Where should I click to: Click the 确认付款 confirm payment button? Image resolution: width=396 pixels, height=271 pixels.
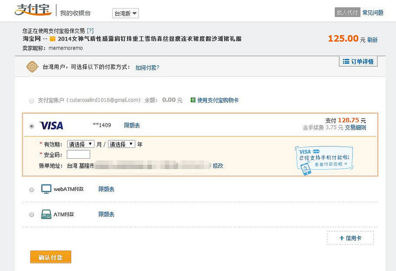pyautogui.click(x=51, y=257)
